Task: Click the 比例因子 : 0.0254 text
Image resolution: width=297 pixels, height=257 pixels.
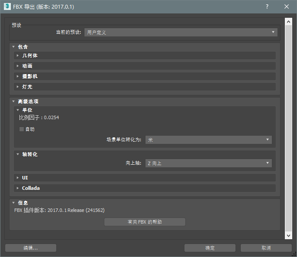Action: pos(39,117)
